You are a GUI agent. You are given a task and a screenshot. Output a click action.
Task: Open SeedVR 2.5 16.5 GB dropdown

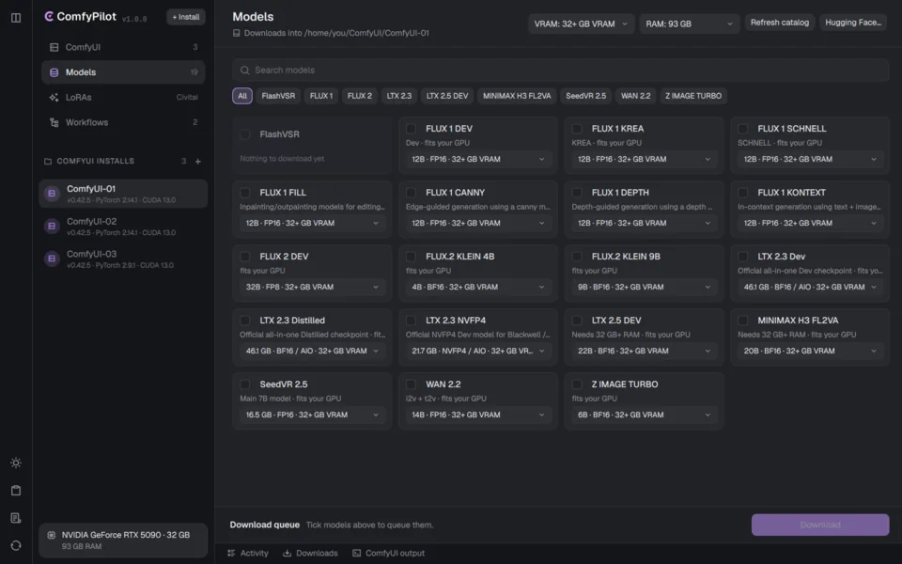tap(312, 415)
